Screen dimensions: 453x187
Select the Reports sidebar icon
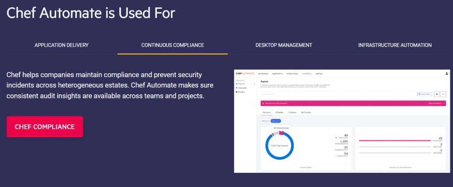[236, 83]
